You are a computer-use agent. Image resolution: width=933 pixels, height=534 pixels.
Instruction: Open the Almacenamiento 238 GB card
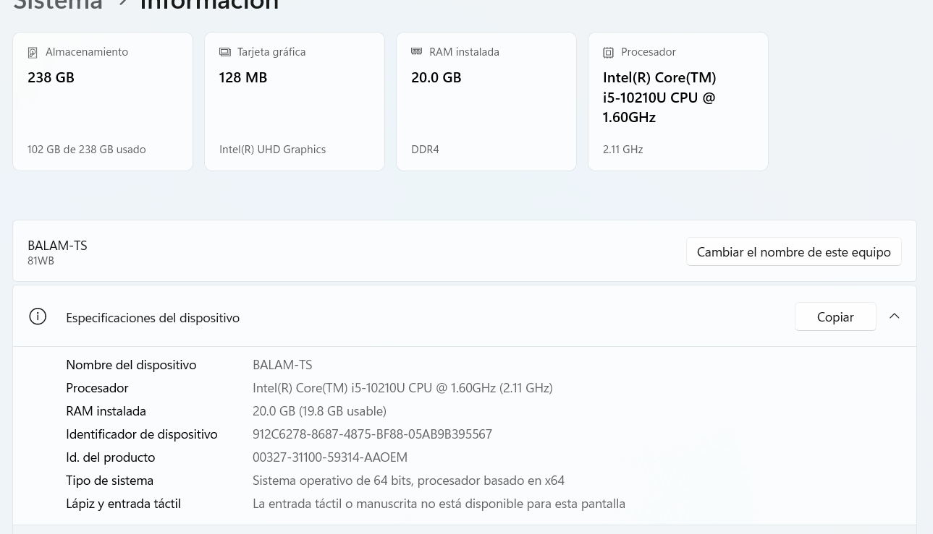103,101
